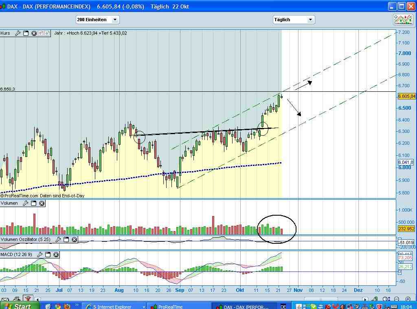Click taskbar clock showing 18:04
Image resolution: width=417 pixels, height=309 pixels.
point(406,307)
